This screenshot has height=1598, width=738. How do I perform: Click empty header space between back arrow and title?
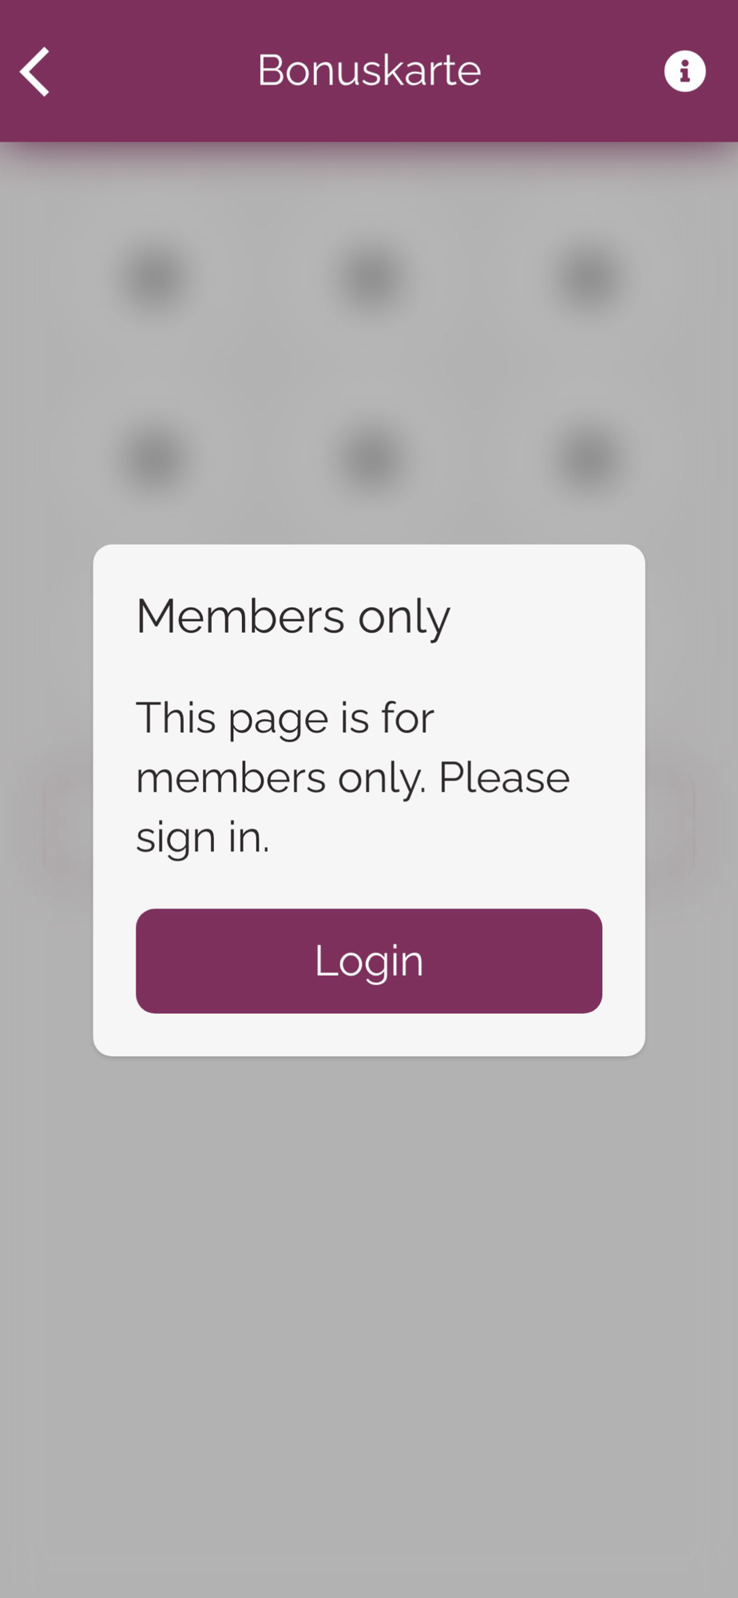click(x=154, y=71)
